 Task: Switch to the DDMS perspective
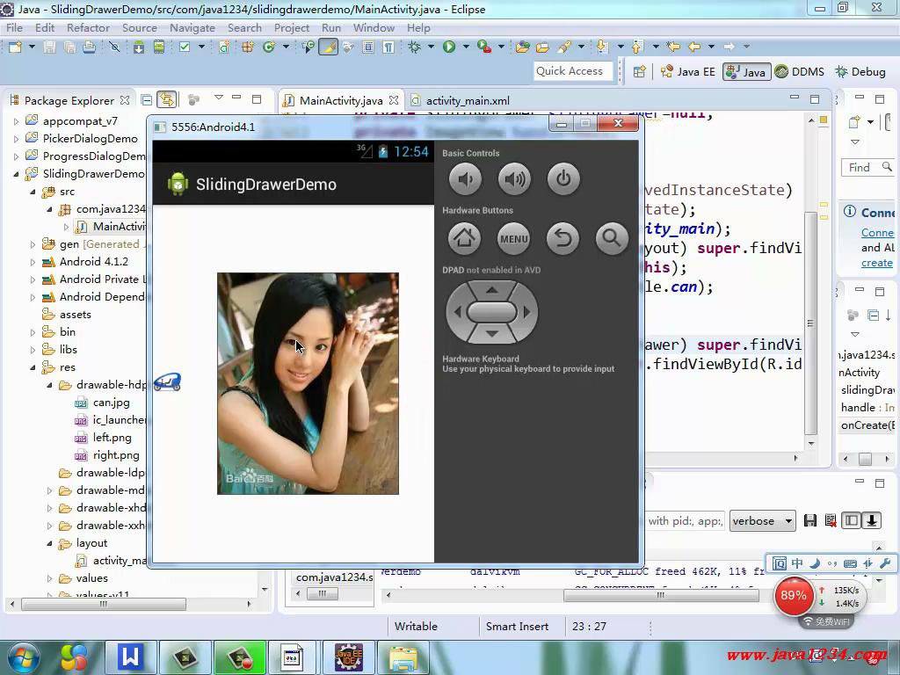tap(800, 72)
